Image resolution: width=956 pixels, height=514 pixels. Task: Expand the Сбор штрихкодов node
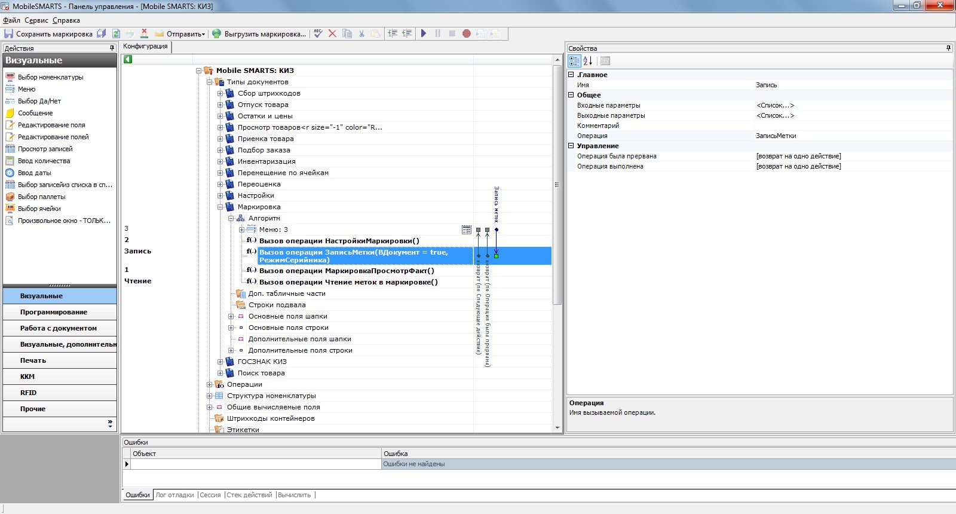click(220, 93)
